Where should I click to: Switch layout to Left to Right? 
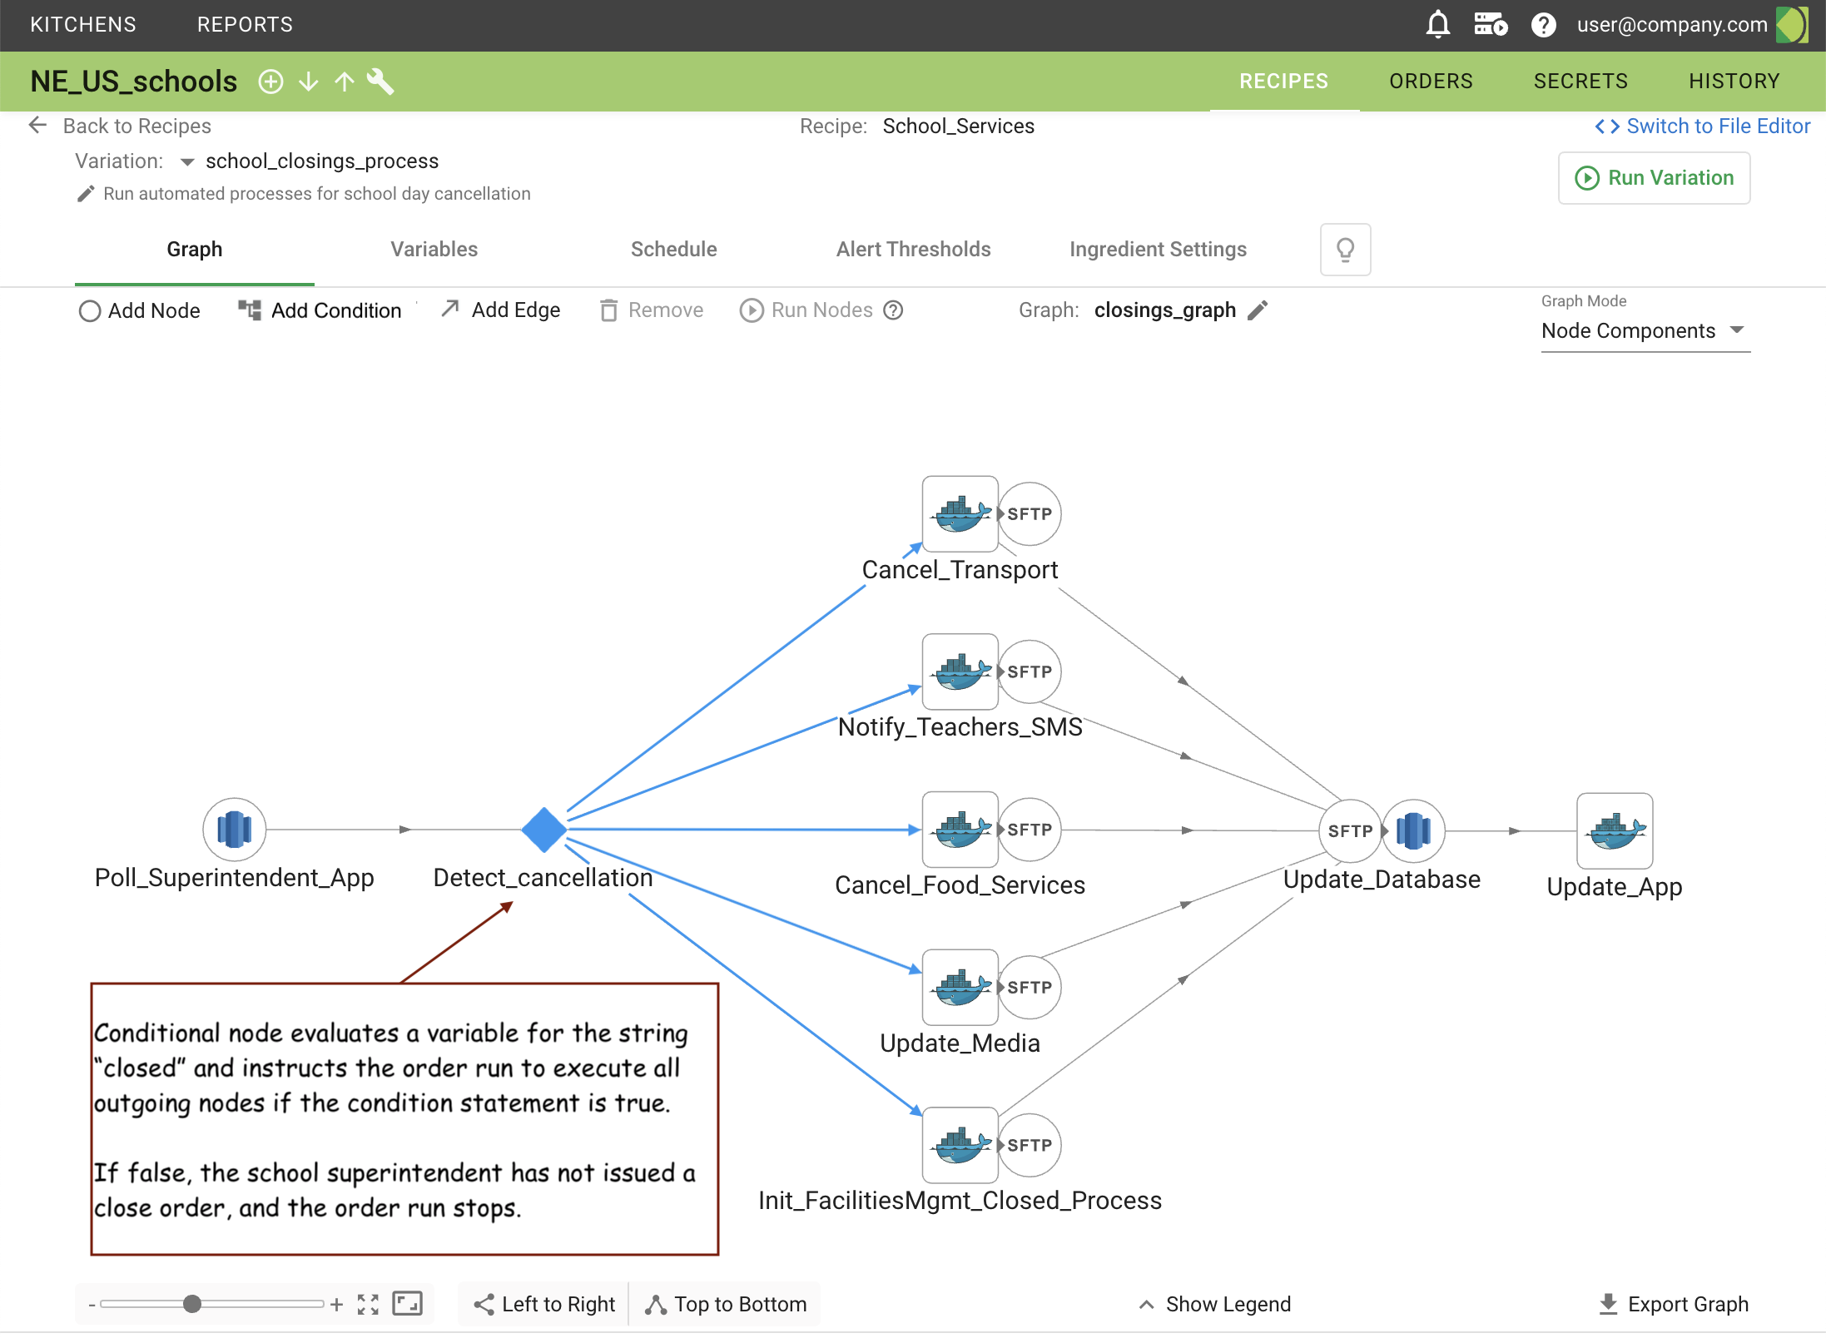545,1304
